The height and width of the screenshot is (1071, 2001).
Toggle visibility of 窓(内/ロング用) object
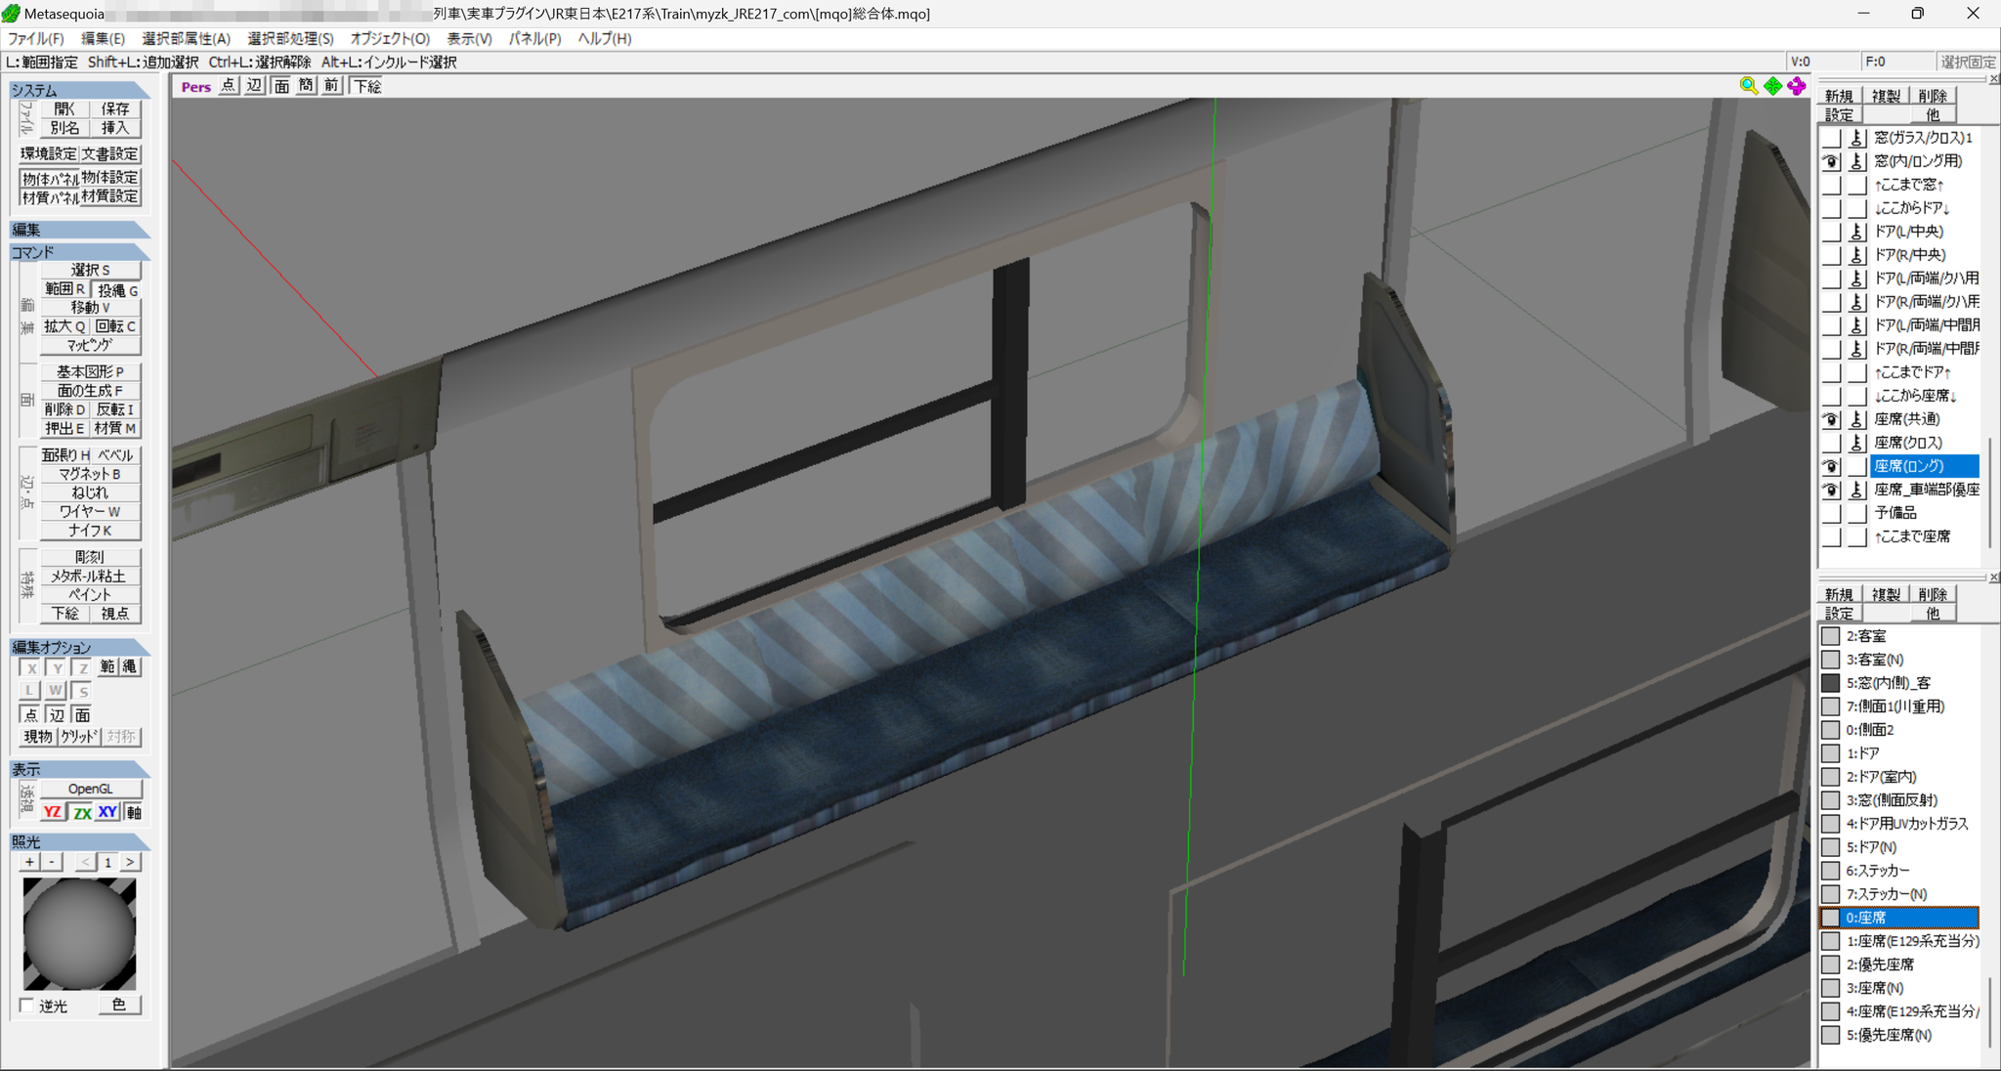[1831, 161]
